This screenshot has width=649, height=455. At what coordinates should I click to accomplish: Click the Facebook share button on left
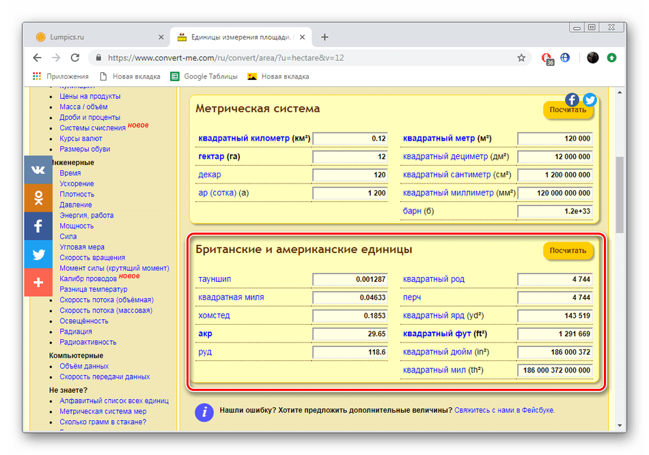pyautogui.click(x=38, y=226)
